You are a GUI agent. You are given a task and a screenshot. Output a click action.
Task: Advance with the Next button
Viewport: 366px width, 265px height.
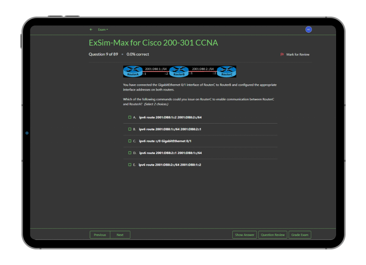click(120, 235)
